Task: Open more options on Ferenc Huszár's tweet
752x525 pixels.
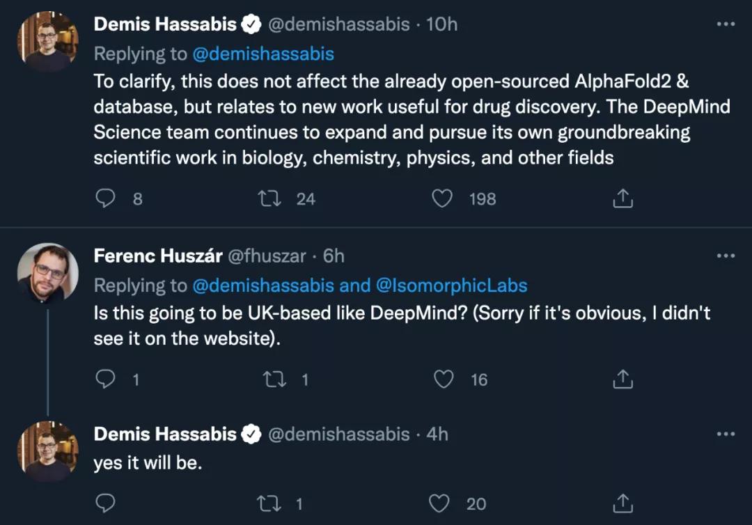Action: [726, 256]
